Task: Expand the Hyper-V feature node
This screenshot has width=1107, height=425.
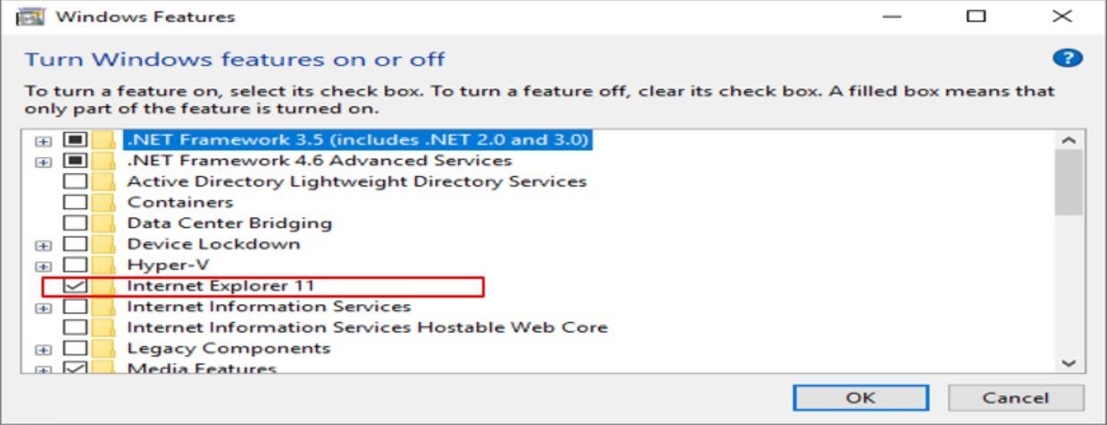Action: (42, 266)
